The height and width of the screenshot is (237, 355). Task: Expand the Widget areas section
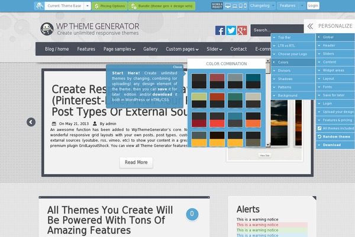(x=335, y=71)
